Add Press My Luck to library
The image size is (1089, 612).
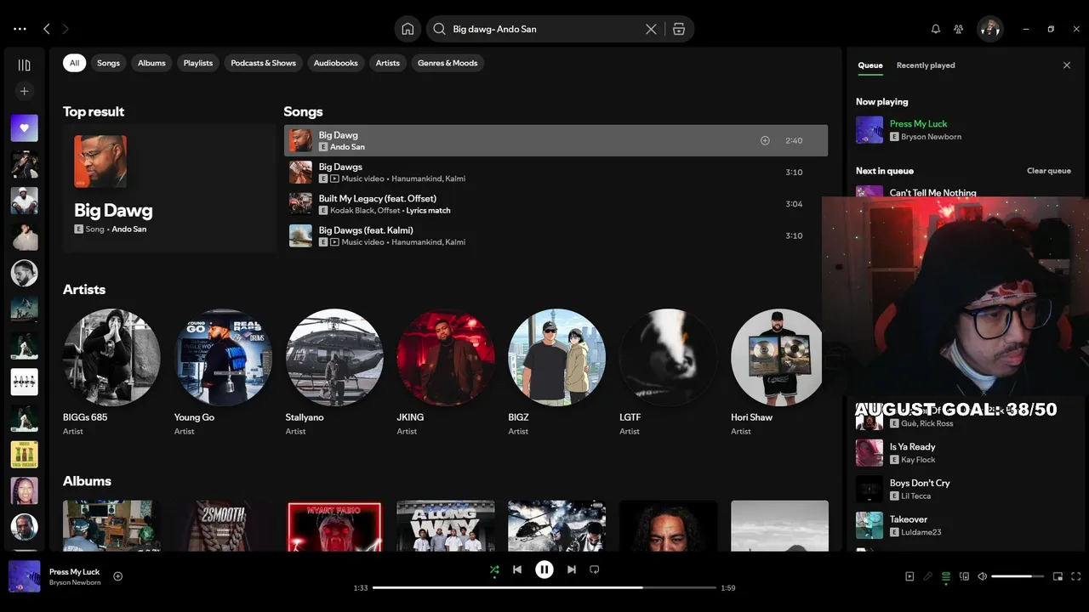pyautogui.click(x=118, y=576)
